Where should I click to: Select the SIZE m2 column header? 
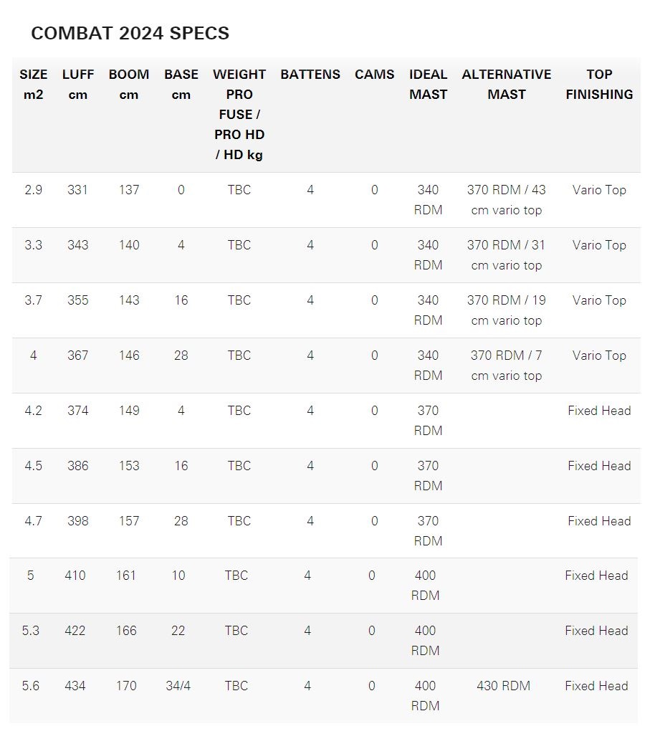[x=33, y=85]
